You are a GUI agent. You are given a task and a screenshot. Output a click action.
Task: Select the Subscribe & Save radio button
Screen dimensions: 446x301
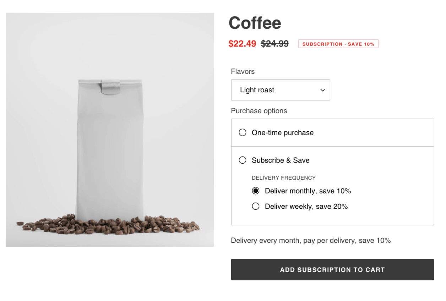243,160
